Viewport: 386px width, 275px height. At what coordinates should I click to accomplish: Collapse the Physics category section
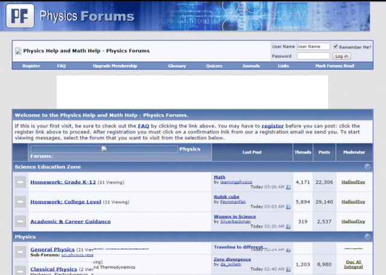[367, 237]
